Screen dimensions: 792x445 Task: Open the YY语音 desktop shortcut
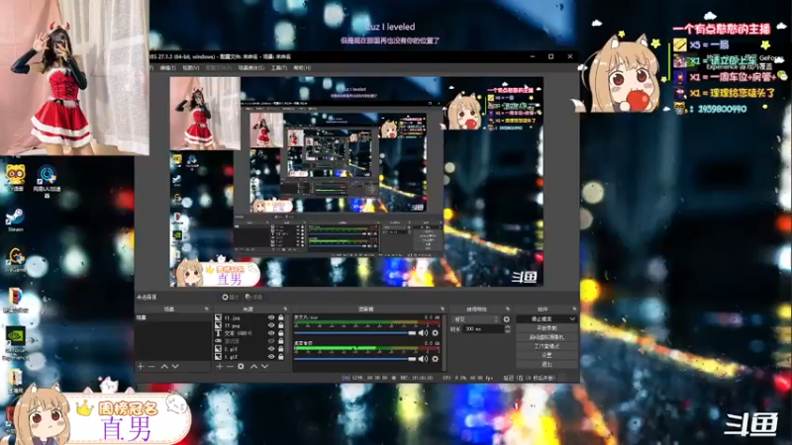click(15, 178)
